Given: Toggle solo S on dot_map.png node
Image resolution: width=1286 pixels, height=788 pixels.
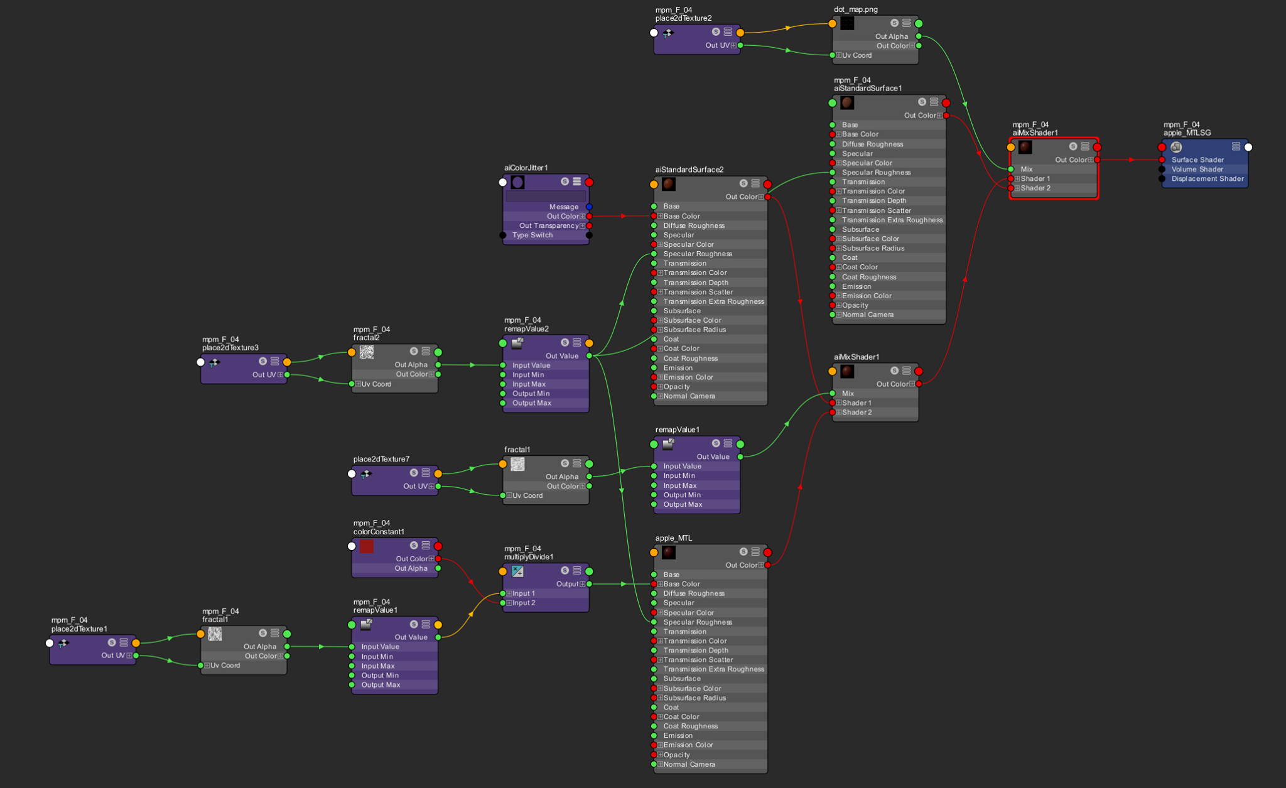Looking at the screenshot, I should click(x=894, y=23).
